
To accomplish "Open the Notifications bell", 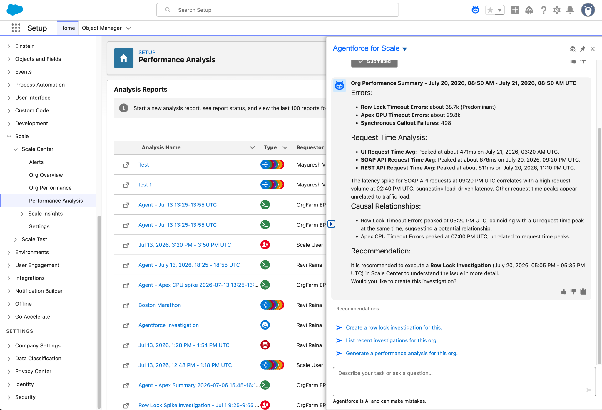I will [570, 10].
